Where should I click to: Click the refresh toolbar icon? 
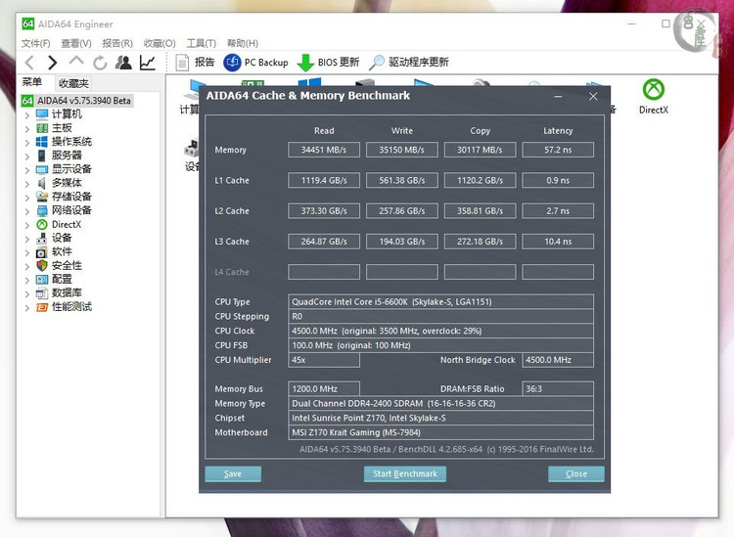click(100, 63)
